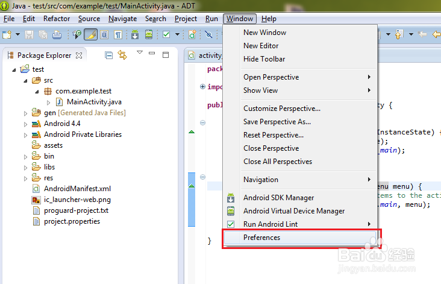Image resolution: width=441 pixels, height=284 pixels.
Task: Toggle Link with Editor in Package Explorer
Action: pyautogui.click(x=122, y=55)
